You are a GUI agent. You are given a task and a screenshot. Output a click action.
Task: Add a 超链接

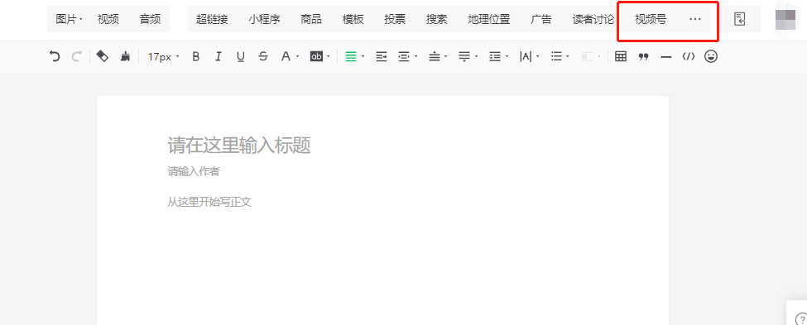(212, 20)
